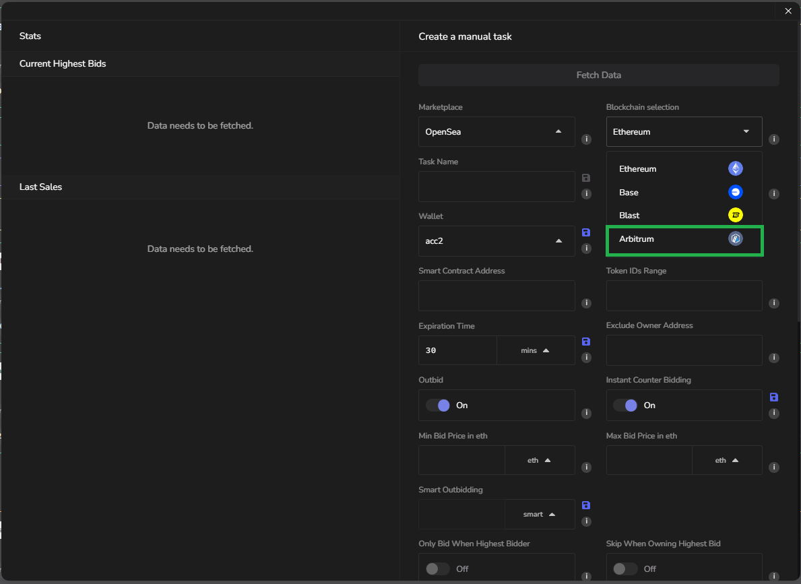This screenshot has height=584, width=801.
Task: Close the manual task dialog
Action: [788, 11]
